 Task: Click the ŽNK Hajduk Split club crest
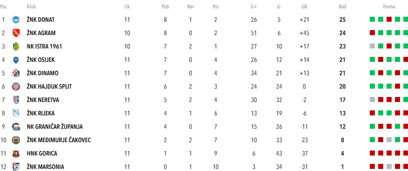coord(16,87)
